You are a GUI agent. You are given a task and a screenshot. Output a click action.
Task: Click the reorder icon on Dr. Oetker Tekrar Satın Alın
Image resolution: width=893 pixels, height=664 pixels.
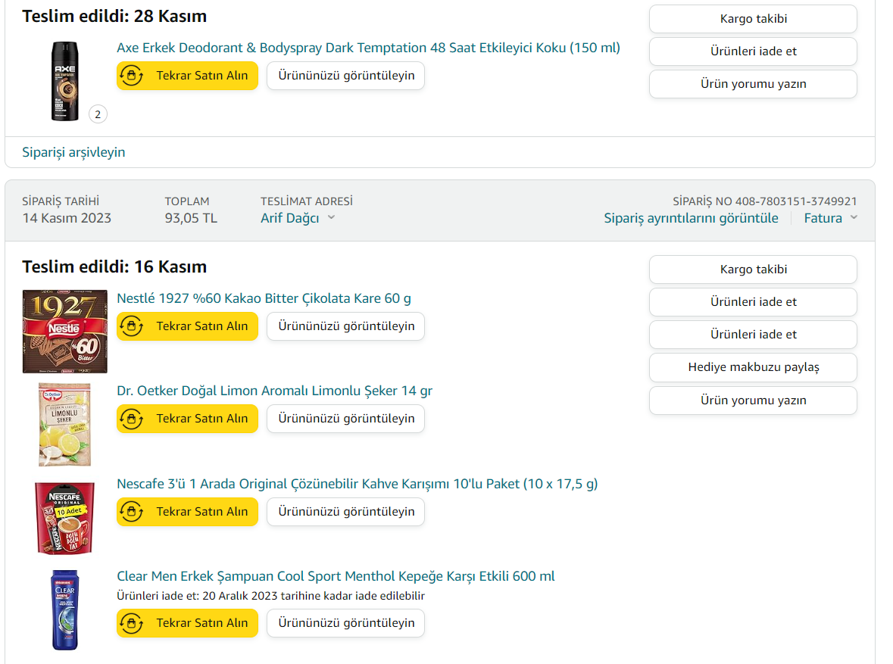coord(132,419)
